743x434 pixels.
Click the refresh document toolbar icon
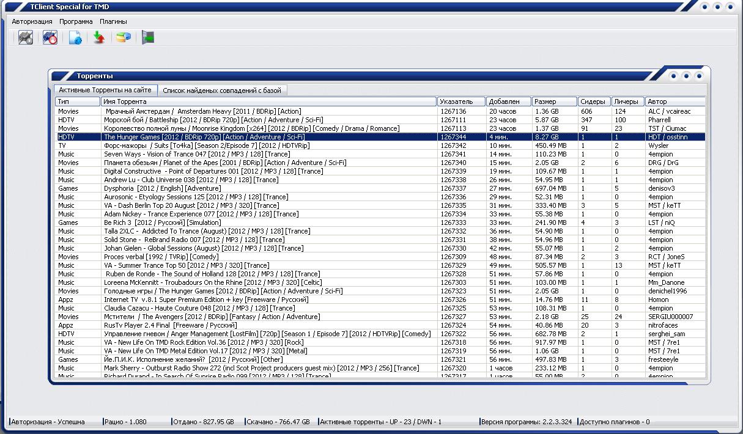[75, 38]
